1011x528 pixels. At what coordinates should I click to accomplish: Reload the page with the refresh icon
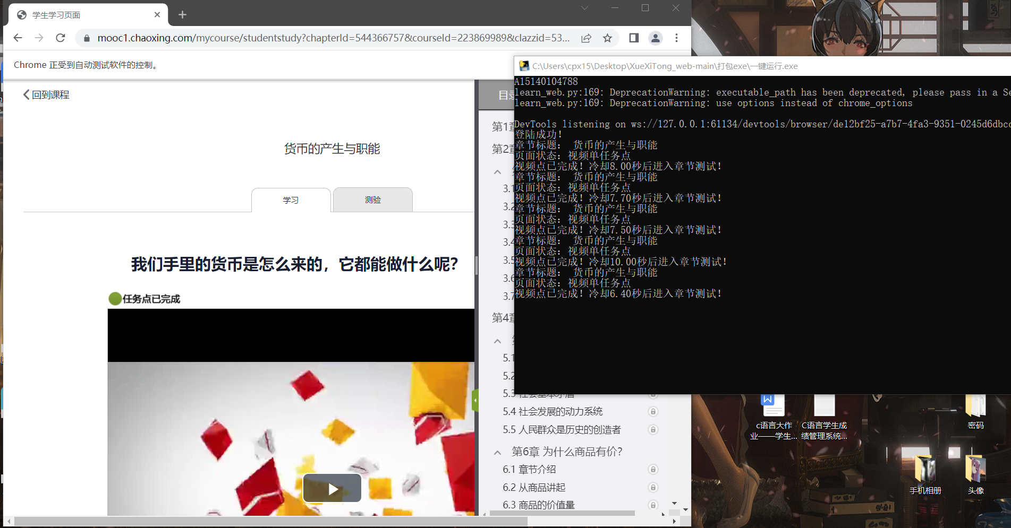60,38
